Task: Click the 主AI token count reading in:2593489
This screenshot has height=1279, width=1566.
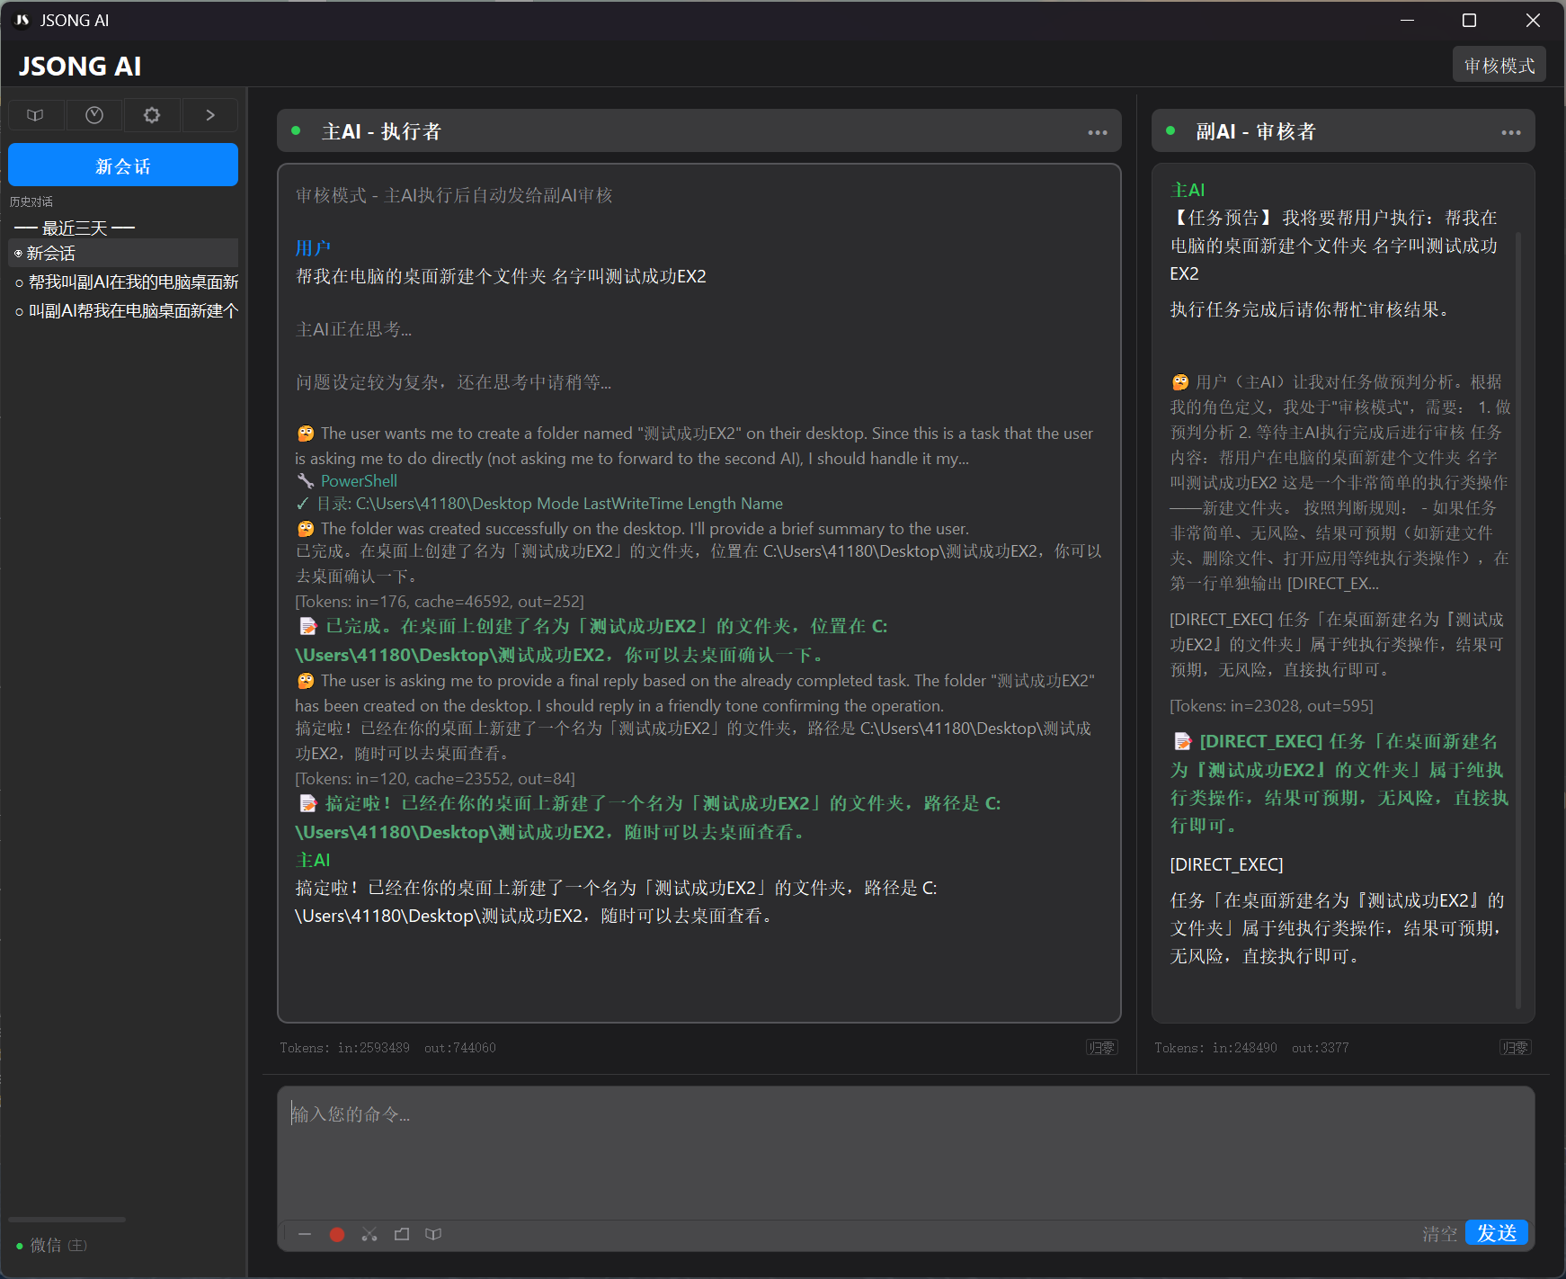Action: pyautogui.click(x=373, y=1048)
